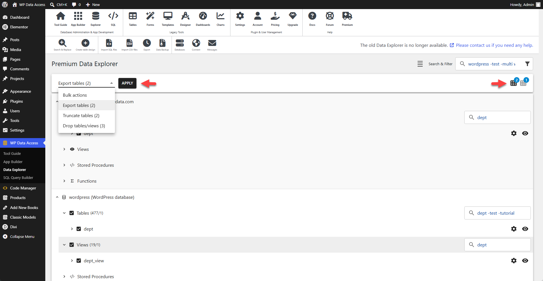Open Code Manager in sidebar
This screenshot has height=281, width=543.
pyautogui.click(x=23, y=188)
